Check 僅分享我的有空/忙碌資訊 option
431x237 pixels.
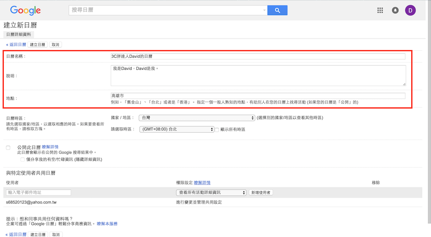22,159
